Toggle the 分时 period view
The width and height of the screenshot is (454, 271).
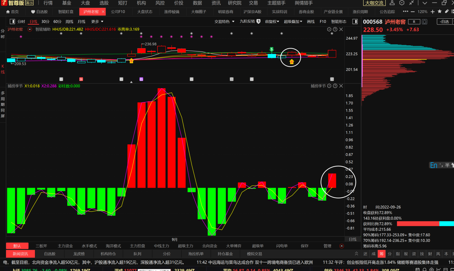(21, 22)
